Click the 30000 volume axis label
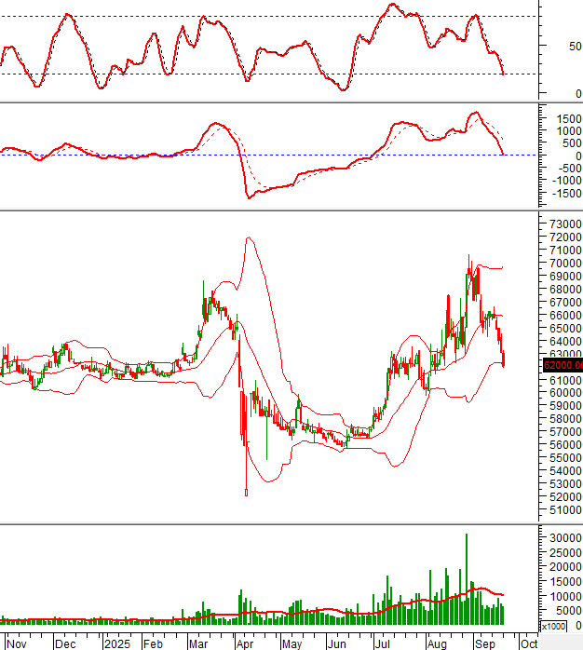Image resolution: width=583 pixels, height=650 pixels. click(x=565, y=537)
